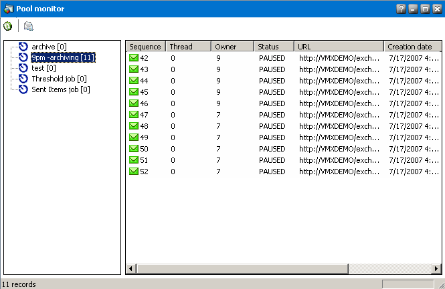Image resolution: width=445 pixels, height=289 pixels.
Task: Click the clock icon next to Sent Items job
Action: click(x=23, y=89)
